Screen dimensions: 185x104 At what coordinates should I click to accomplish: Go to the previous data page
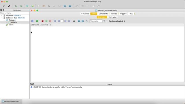(59, 21)
